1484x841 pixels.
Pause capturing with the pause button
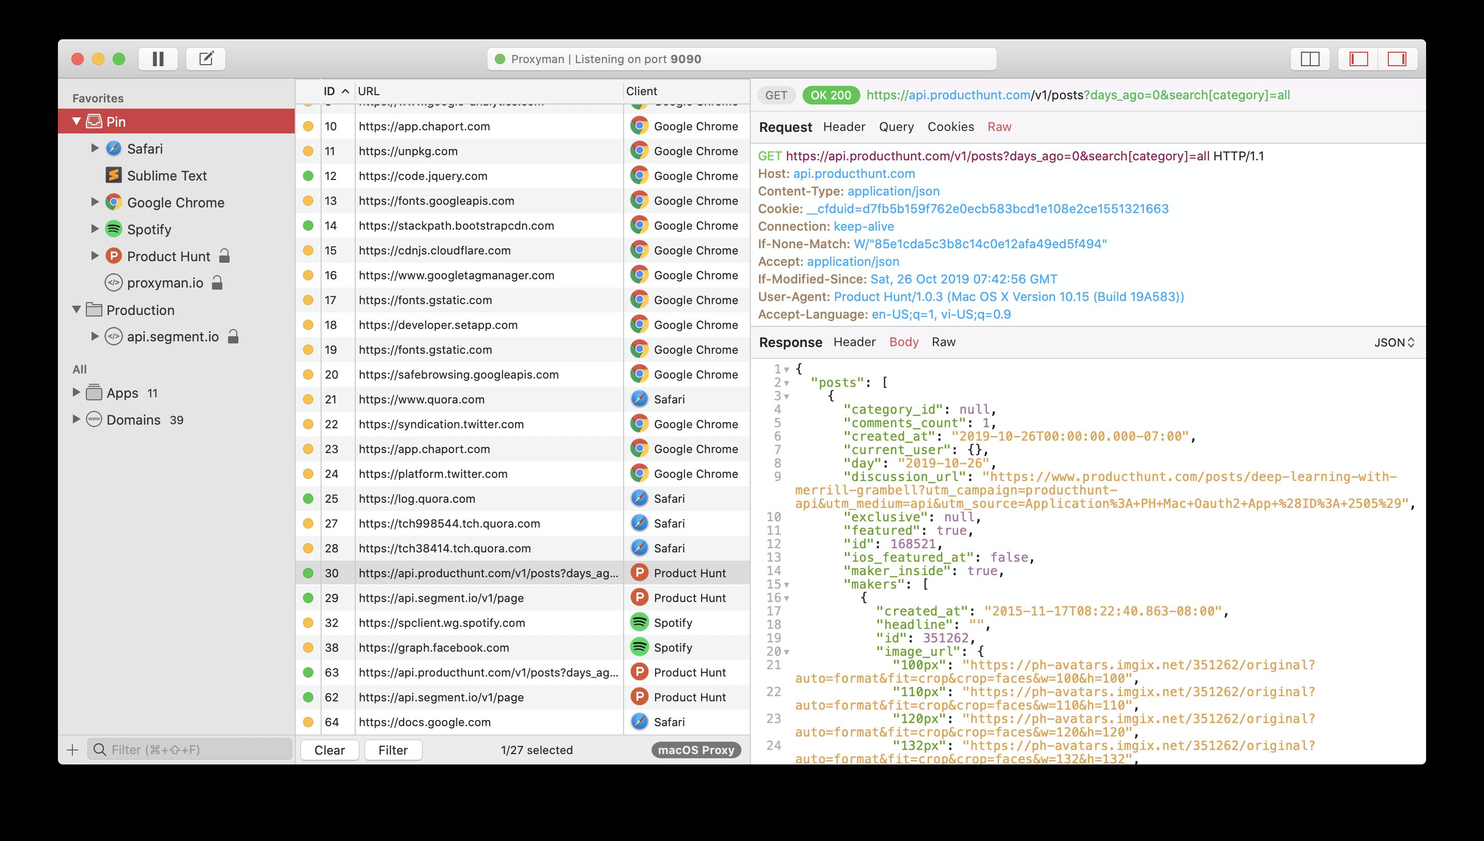click(158, 59)
